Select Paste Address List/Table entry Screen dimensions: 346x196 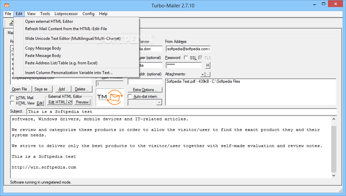(x=77, y=63)
